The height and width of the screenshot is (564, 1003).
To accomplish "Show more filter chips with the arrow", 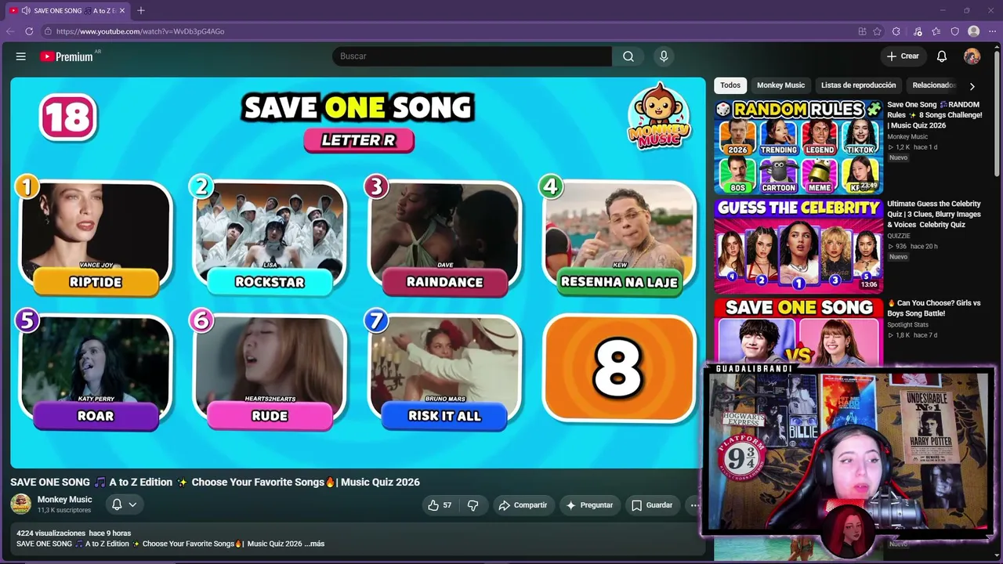I will pos(972,86).
